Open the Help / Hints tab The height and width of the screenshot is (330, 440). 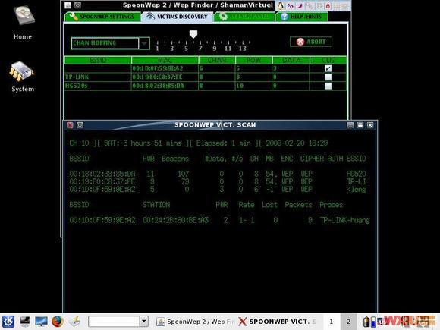click(302, 17)
